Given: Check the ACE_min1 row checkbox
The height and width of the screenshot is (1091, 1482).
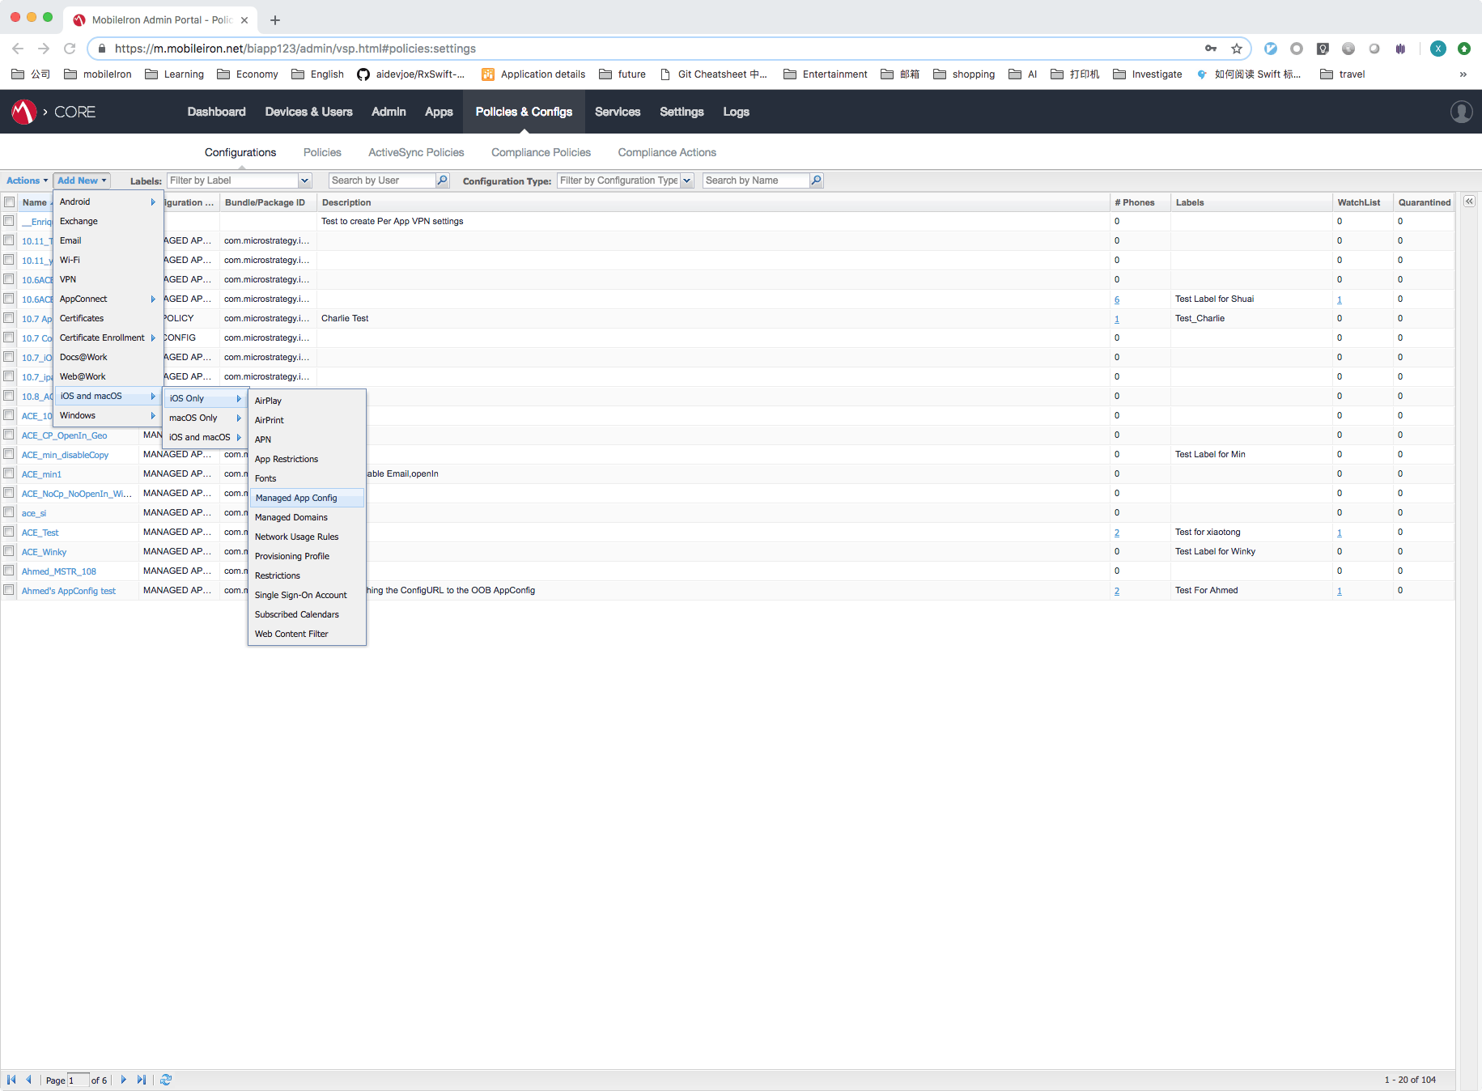Looking at the screenshot, I should coord(9,473).
